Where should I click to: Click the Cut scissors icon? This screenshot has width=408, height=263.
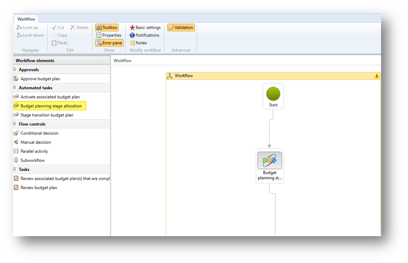(x=54, y=28)
